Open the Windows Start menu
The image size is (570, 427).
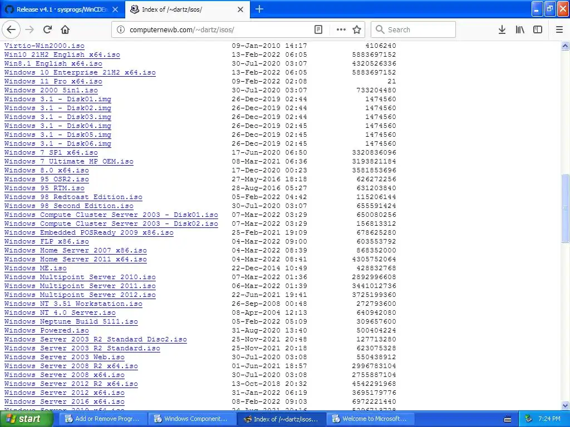(26, 419)
